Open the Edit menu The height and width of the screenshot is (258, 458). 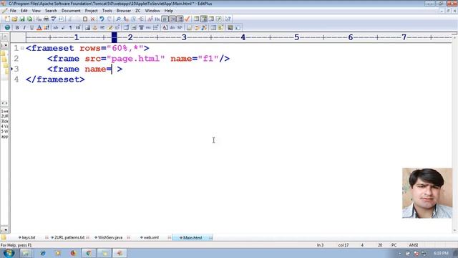tap(24, 11)
